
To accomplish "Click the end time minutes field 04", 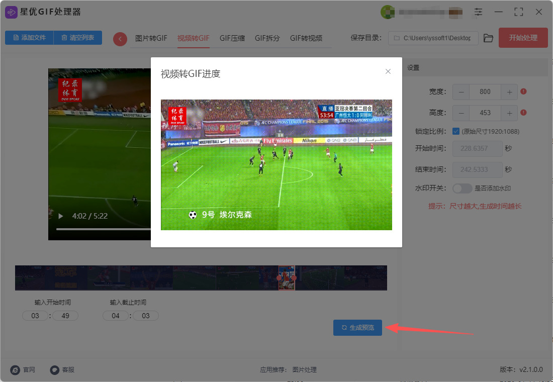I will click(115, 316).
